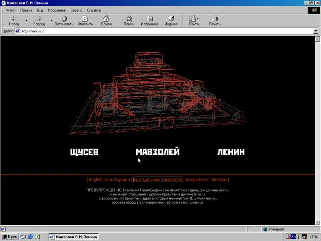321x241 pixels.
Task: Click the 'документы' link
Action: coord(196,179)
